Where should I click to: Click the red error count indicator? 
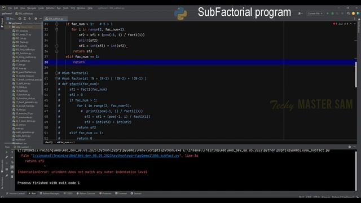[335, 24]
